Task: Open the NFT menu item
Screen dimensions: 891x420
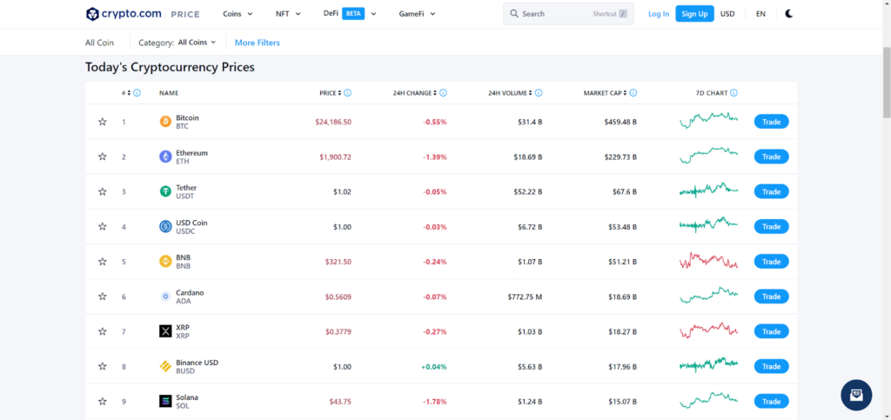Action: point(288,14)
